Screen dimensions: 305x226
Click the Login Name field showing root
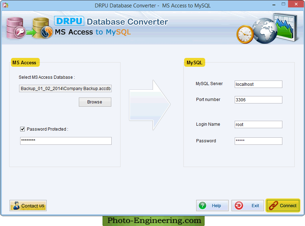[258, 124]
